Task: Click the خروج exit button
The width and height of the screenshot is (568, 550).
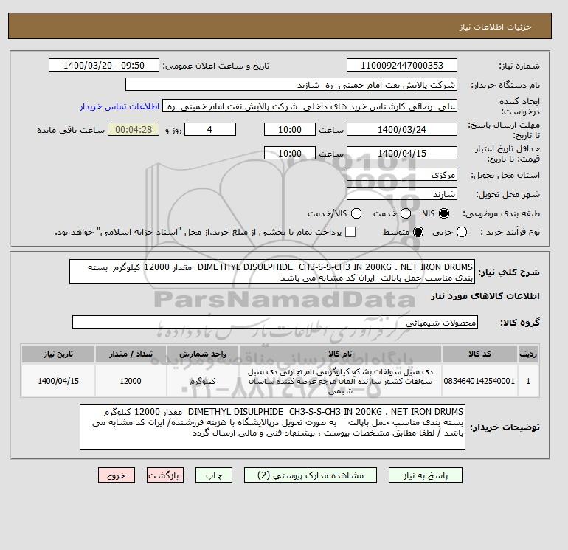Action: pyautogui.click(x=117, y=475)
